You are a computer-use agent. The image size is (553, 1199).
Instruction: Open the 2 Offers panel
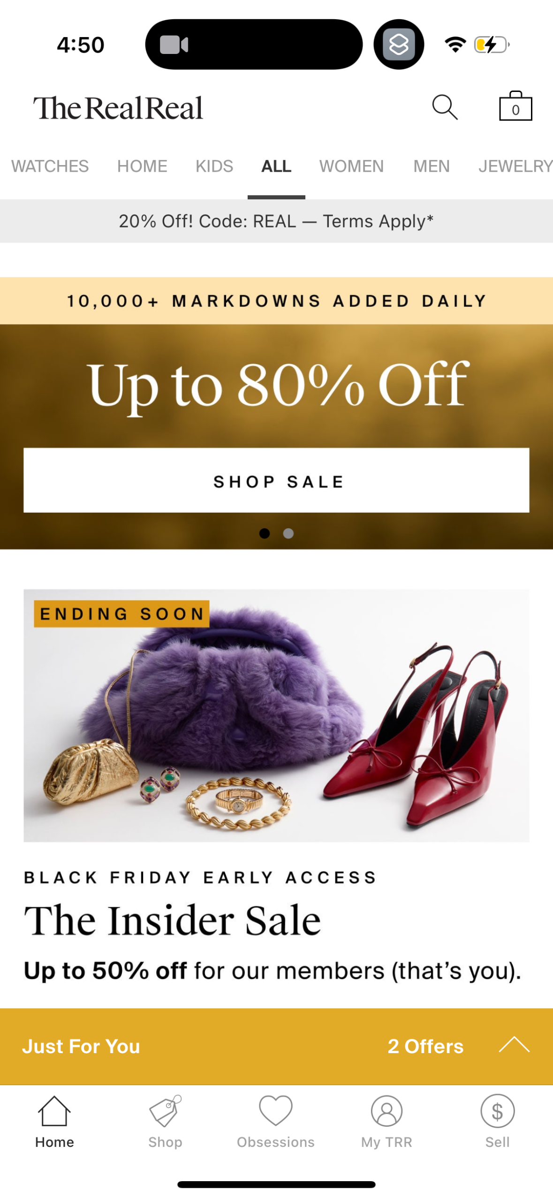click(x=425, y=1046)
